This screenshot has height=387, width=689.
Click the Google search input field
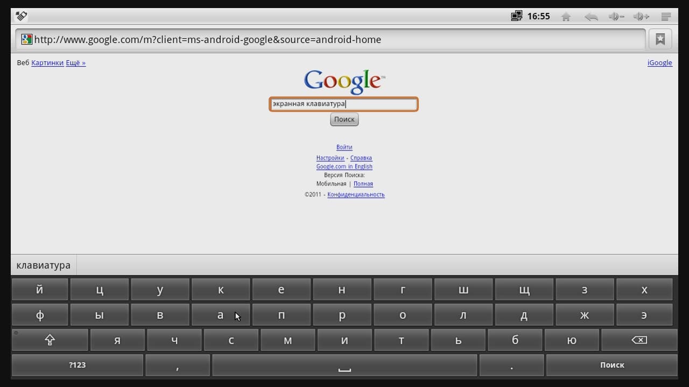tap(343, 104)
